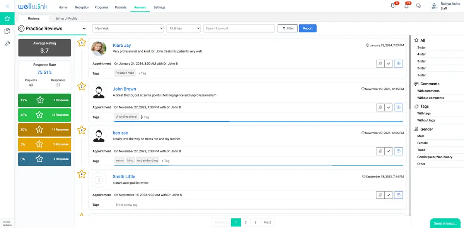Open the Patients menu in top navigation

tap(121, 7)
